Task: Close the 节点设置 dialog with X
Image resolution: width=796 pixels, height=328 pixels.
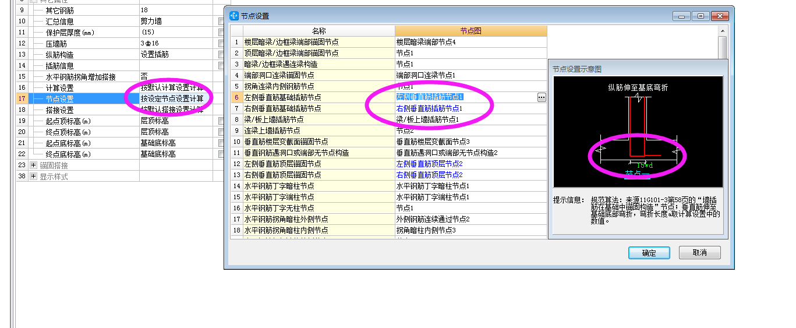Action: 720,16
